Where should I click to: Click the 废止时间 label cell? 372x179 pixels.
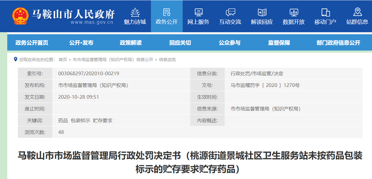click(35, 109)
